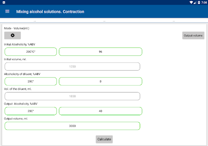Screen dimensions: 208x146
Task: Open mode settings gear button
Action: coord(13,35)
